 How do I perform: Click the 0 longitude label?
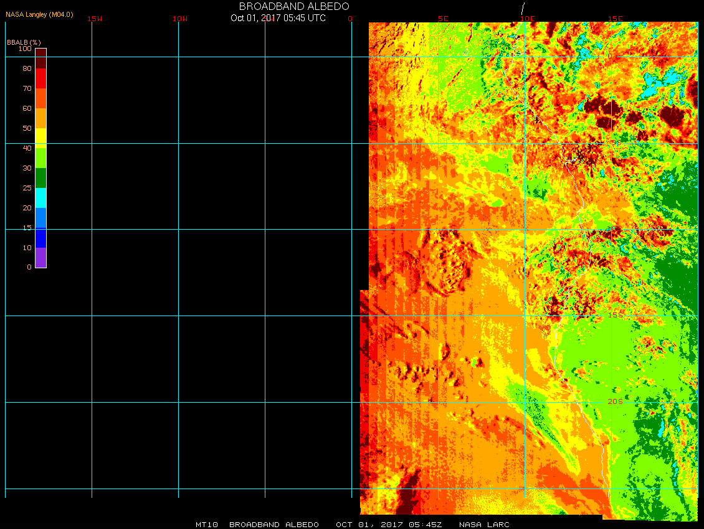350,19
